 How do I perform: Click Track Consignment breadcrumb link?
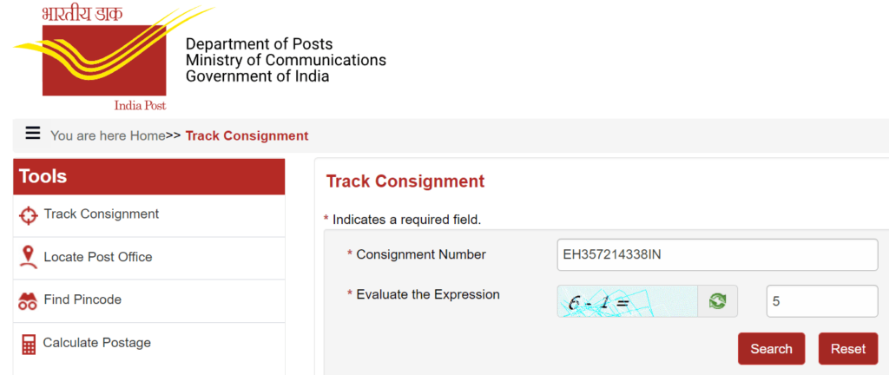(247, 136)
